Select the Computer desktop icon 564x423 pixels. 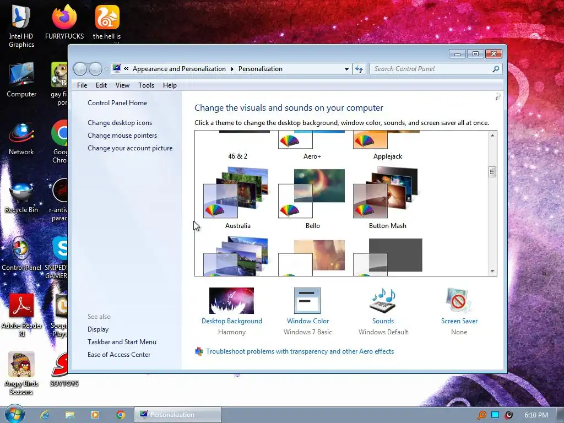click(21, 80)
